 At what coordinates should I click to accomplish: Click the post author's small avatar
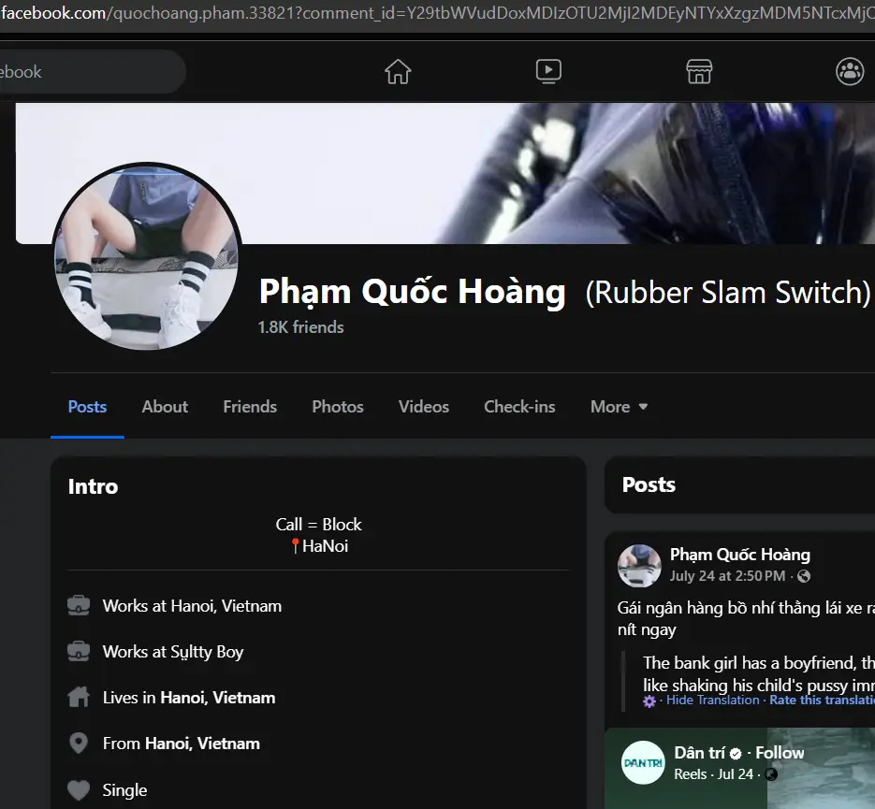pyautogui.click(x=639, y=565)
